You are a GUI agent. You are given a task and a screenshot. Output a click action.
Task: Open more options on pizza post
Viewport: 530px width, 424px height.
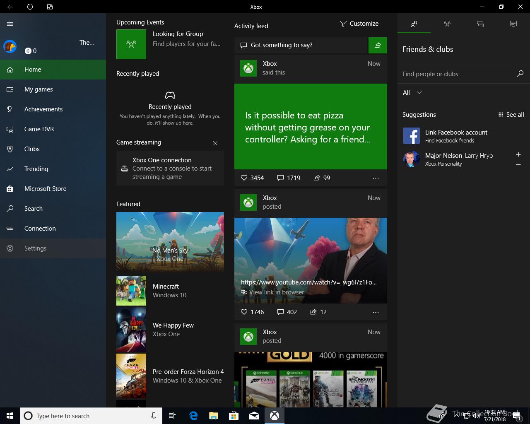coord(376,178)
